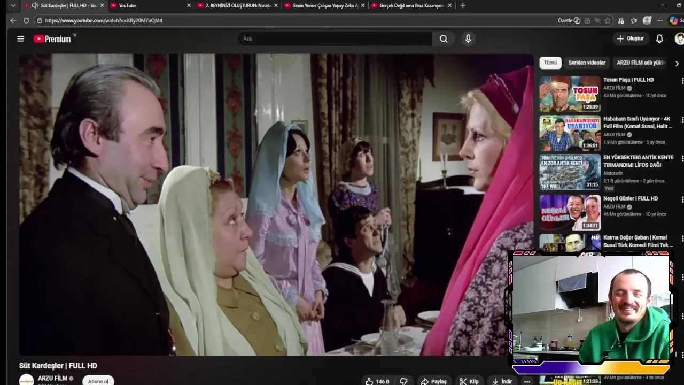
Task: Click the Oluştur create button
Action: click(x=630, y=38)
